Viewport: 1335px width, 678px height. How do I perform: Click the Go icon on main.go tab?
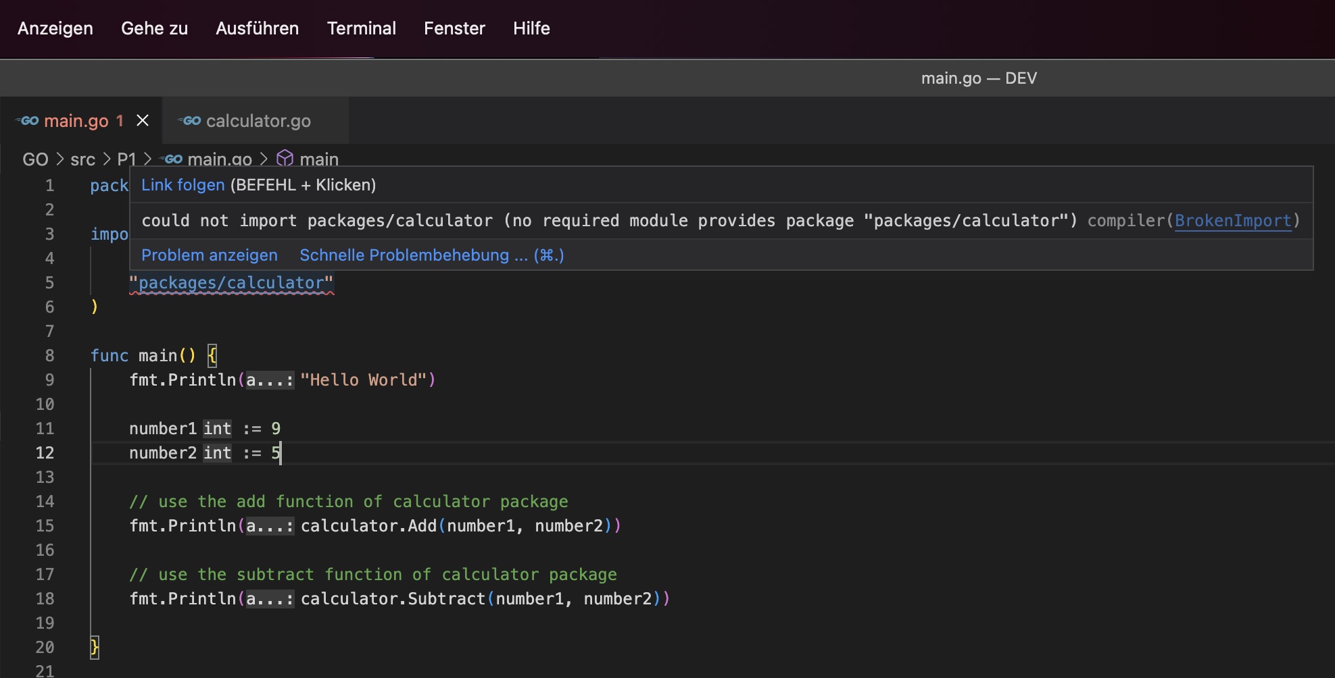[x=27, y=121]
